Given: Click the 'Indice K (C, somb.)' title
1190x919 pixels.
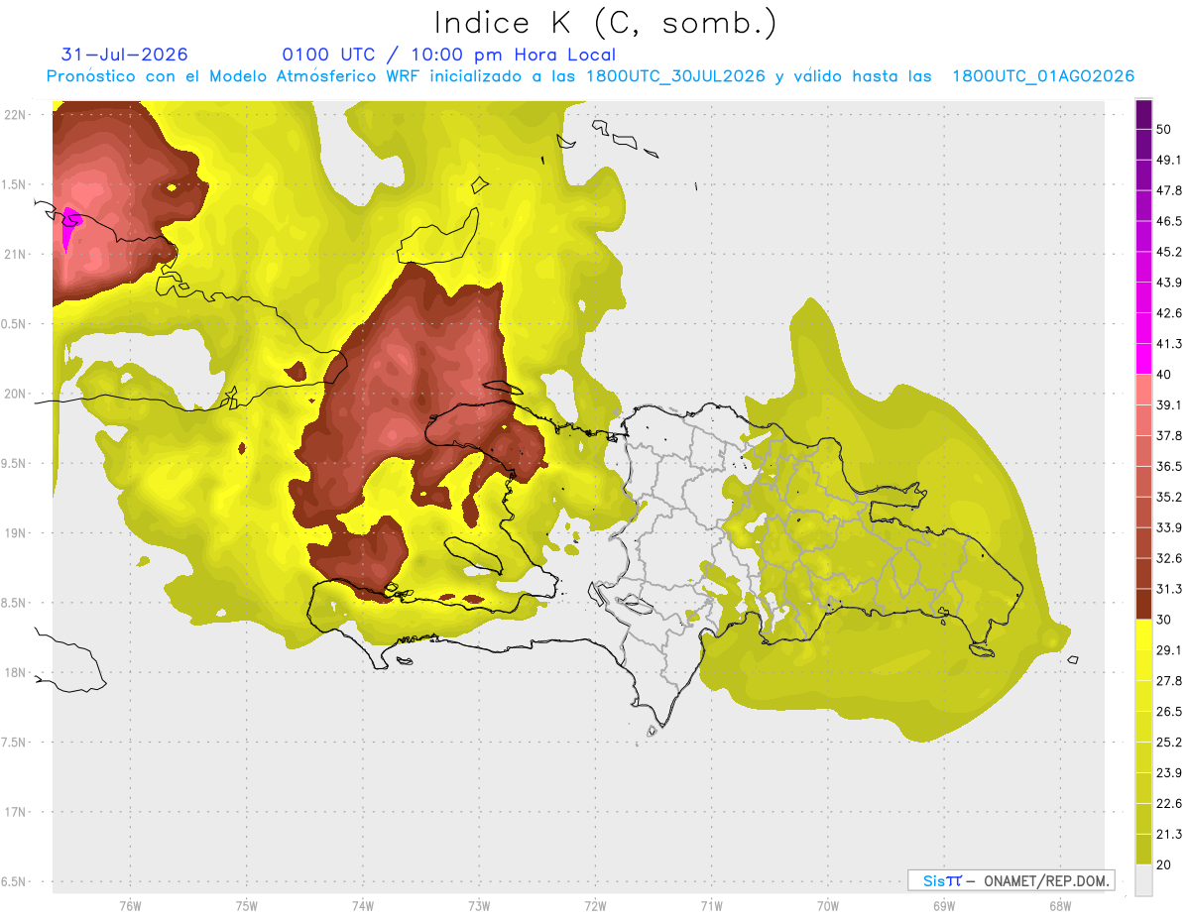Looking at the screenshot, I should 606,23.
